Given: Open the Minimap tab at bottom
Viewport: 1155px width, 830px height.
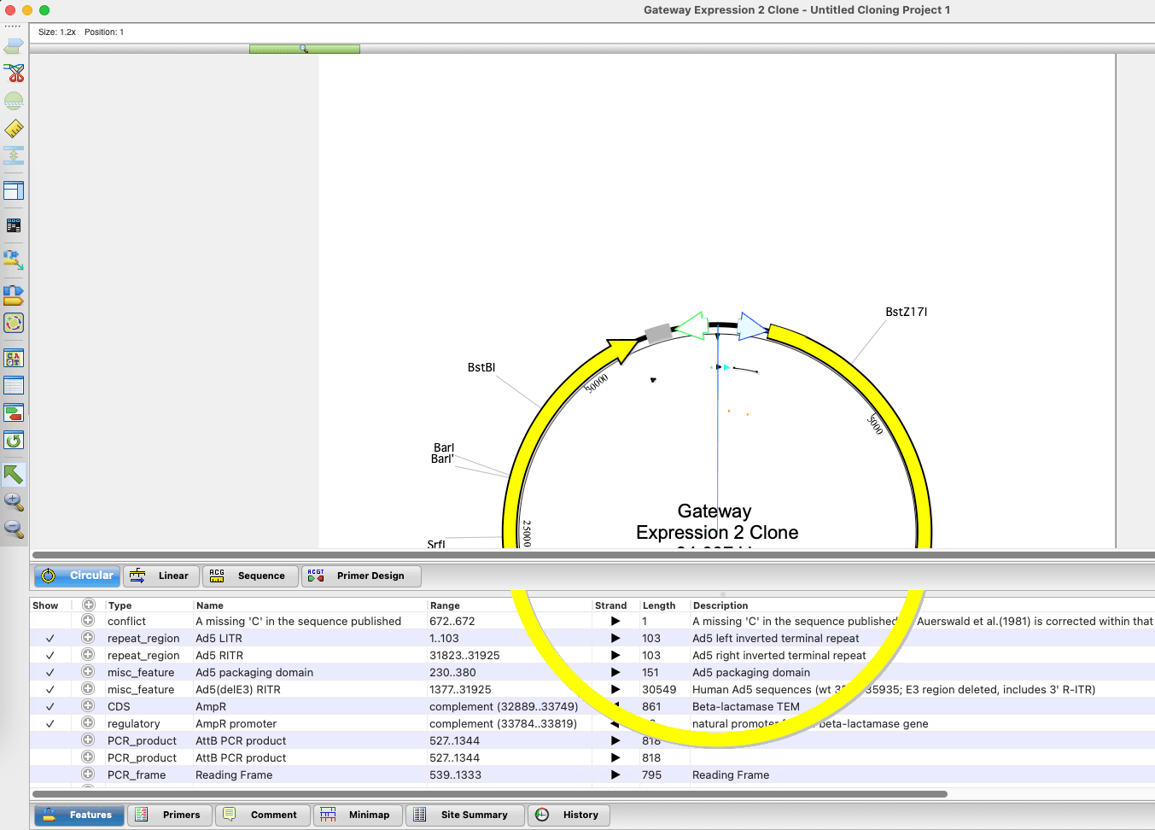Looking at the screenshot, I should pos(358,815).
